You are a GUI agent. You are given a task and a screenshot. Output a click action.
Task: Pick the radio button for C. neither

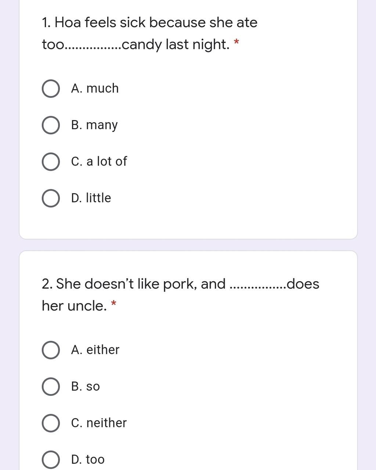click(x=51, y=423)
